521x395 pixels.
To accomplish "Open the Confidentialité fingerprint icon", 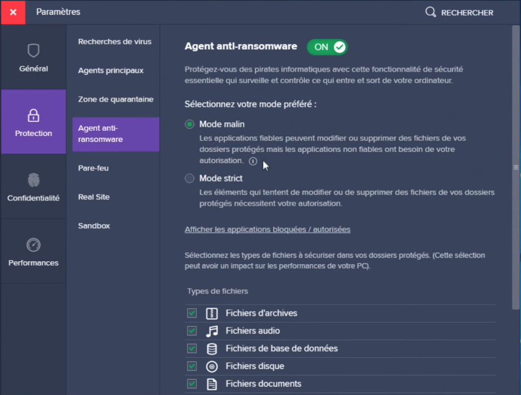I will point(33,180).
